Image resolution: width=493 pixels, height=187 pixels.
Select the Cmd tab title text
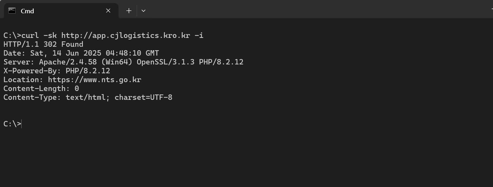point(27,11)
